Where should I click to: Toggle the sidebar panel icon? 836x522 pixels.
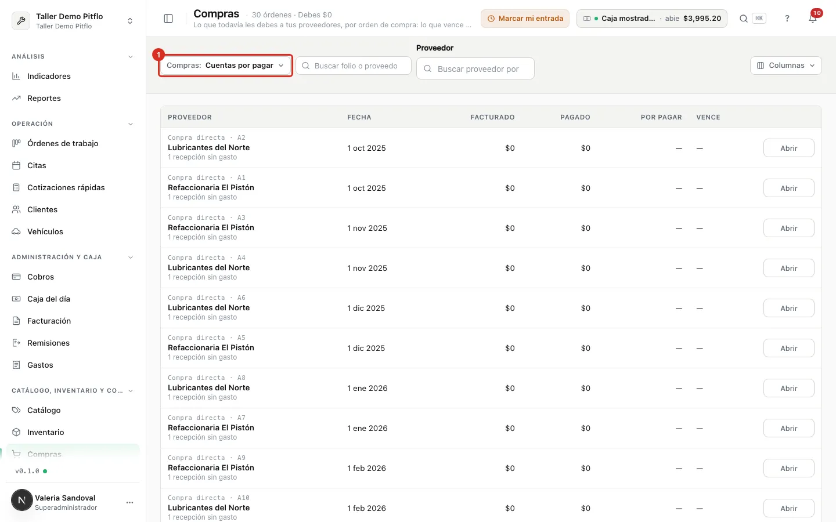click(x=168, y=19)
